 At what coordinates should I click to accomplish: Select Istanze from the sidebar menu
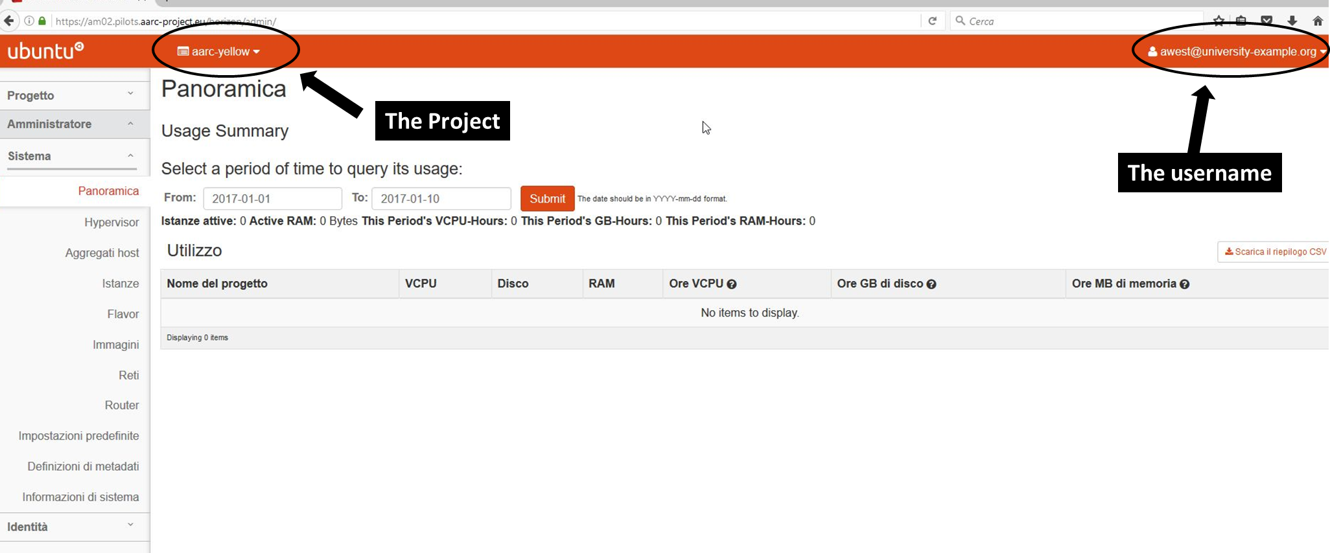click(x=120, y=284)
